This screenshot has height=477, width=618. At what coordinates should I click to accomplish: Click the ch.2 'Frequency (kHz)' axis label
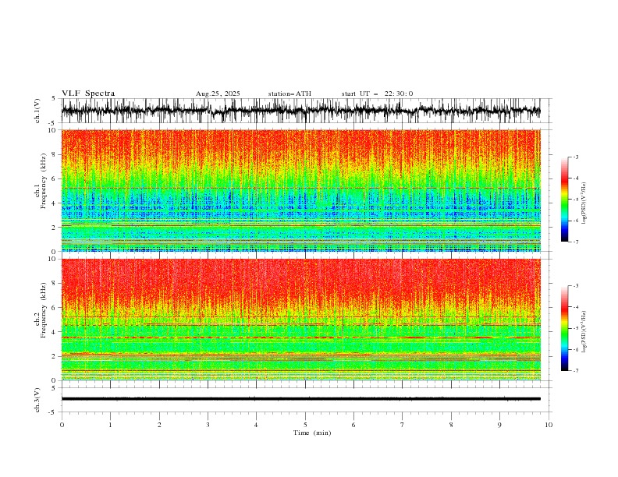tap(44, 310)
